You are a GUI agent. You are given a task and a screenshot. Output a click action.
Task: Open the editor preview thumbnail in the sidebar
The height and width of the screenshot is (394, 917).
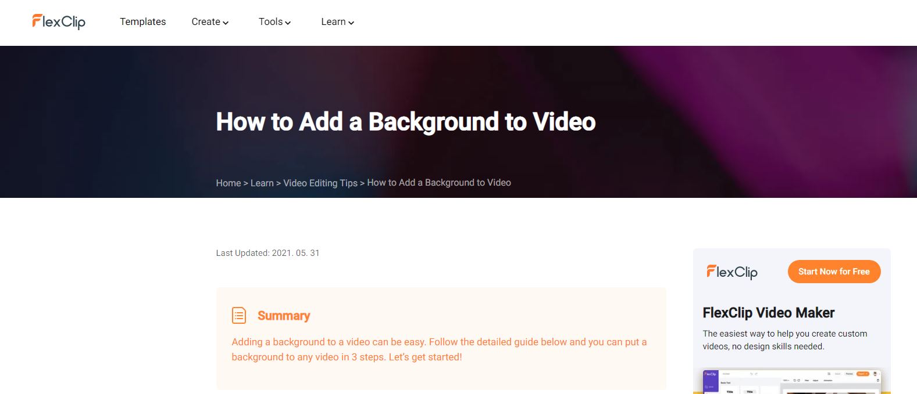792,381
